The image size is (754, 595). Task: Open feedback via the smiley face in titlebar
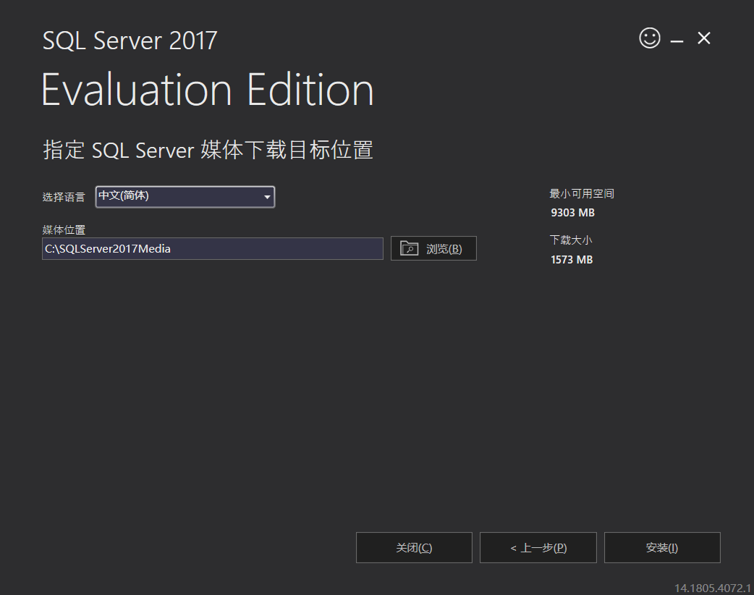649,38
